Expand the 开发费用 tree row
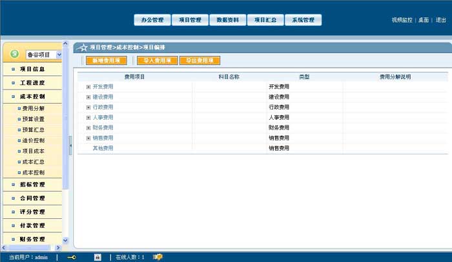 [x=88, y=86]
